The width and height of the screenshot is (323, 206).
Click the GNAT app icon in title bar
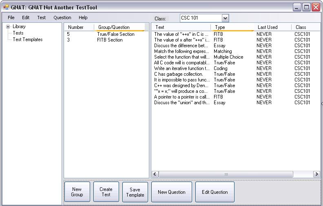point(6,7)
